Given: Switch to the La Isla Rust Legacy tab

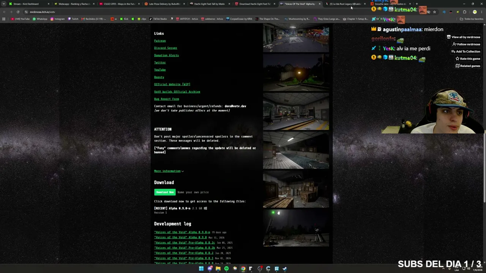Looking at the screenshot, I should [x=345, y=4].
